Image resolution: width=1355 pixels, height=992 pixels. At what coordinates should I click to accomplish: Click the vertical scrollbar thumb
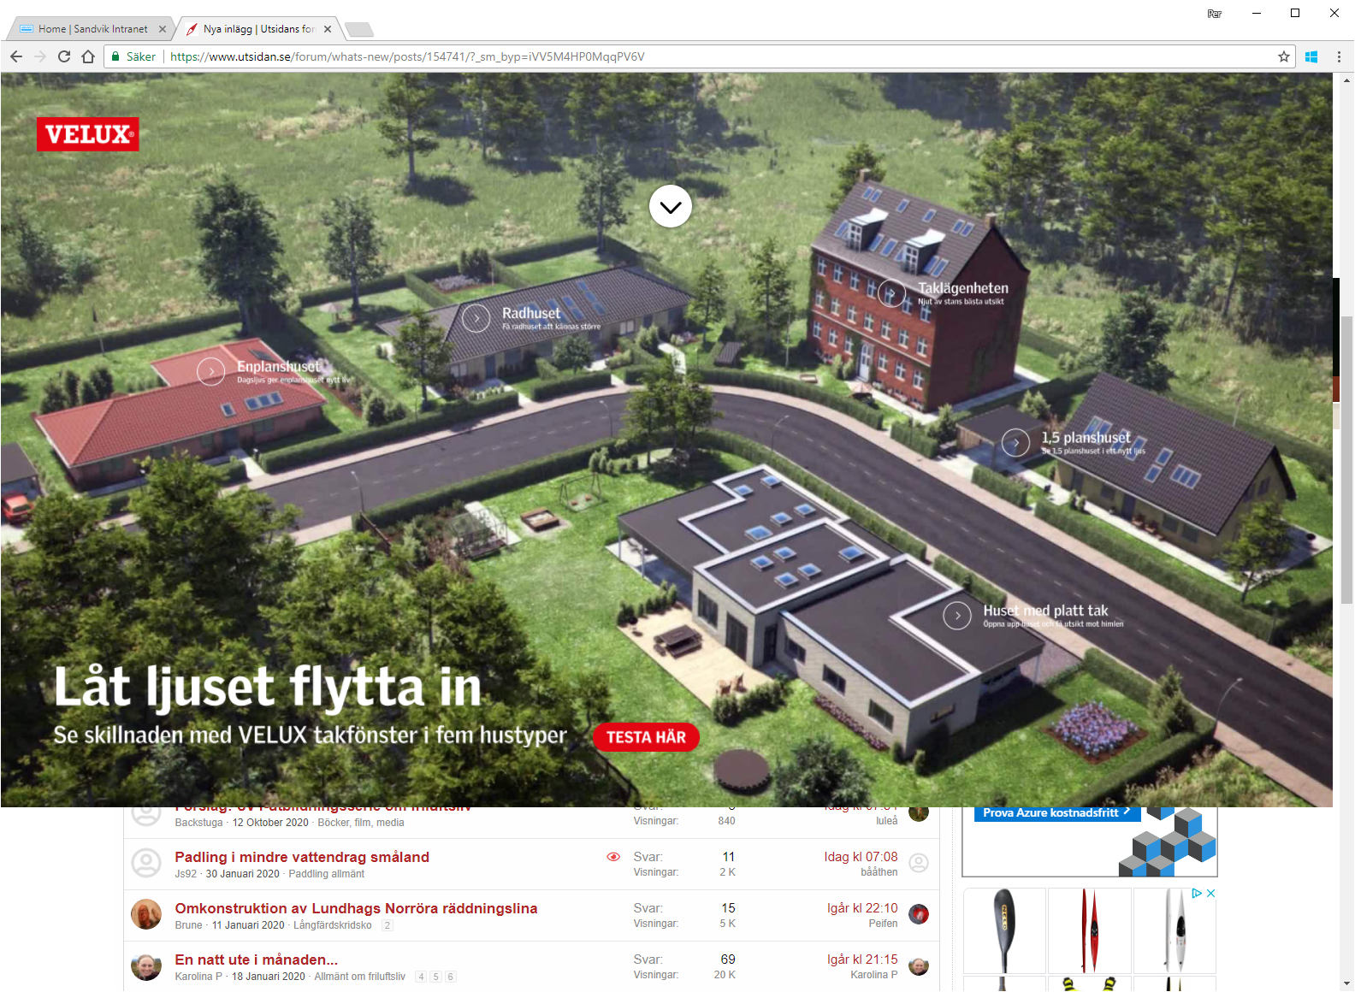tap(1347, 460)
